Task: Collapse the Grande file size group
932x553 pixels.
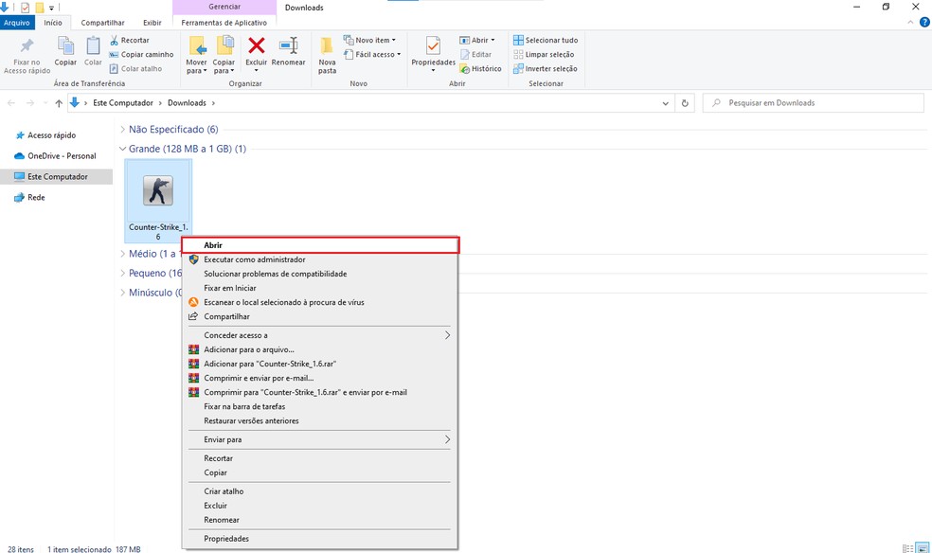Action: (122, 149)
